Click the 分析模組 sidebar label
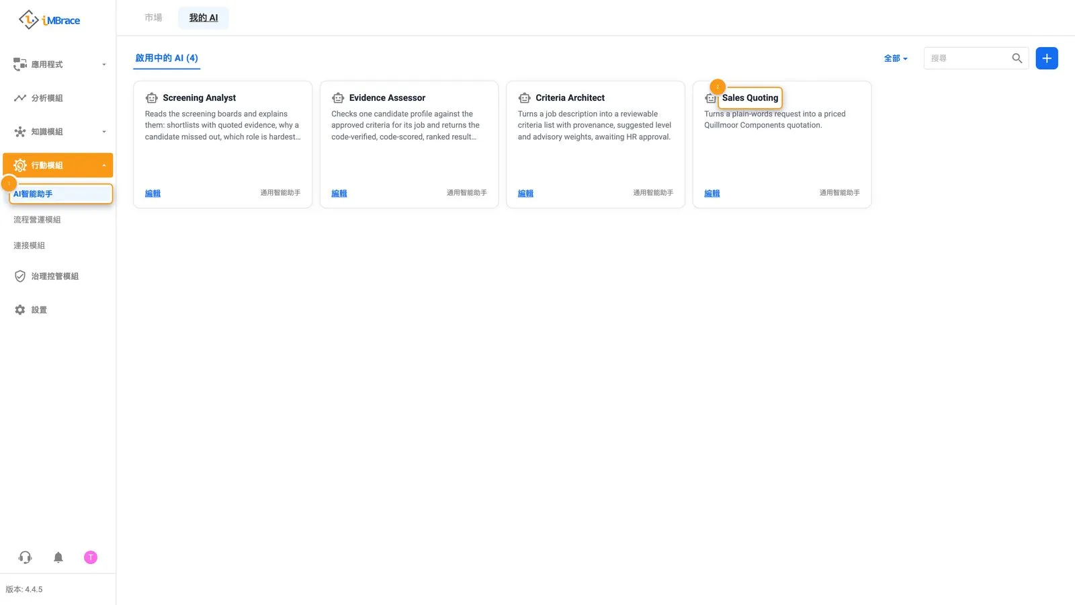The image size is (1075, 605). pyautogui.click(x=47, y=98)
